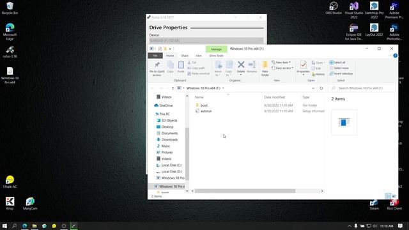
Task: Click the Back arrow in Explorer navigation
Action: (x=153, y=88)
